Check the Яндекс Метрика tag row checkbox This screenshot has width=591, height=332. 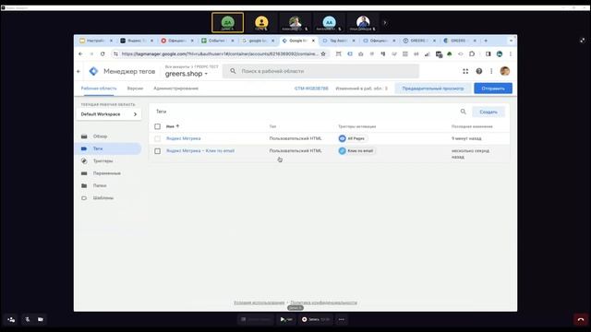click(x=158, y=138)
